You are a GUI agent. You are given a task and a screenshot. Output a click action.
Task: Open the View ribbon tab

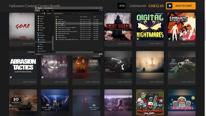(x=52, y=11)
